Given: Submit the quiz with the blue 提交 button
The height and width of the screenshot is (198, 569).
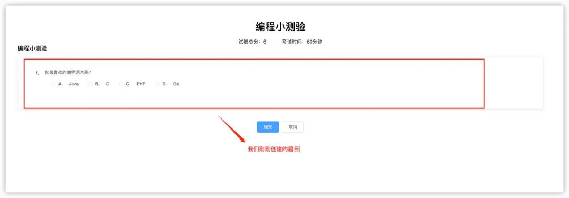Looking at the screenshot, I should (x=268, y=127).
